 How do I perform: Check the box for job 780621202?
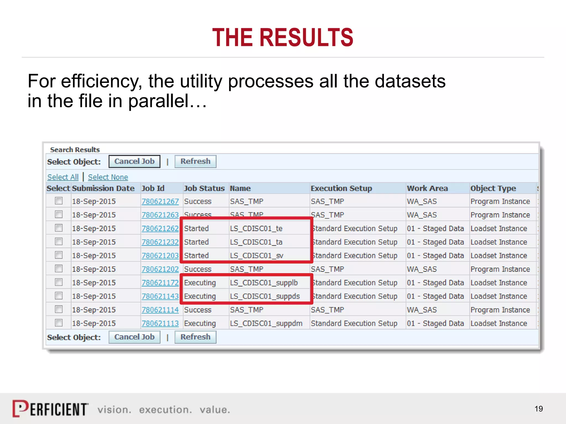pyautogui.click(x=59, y=268)
